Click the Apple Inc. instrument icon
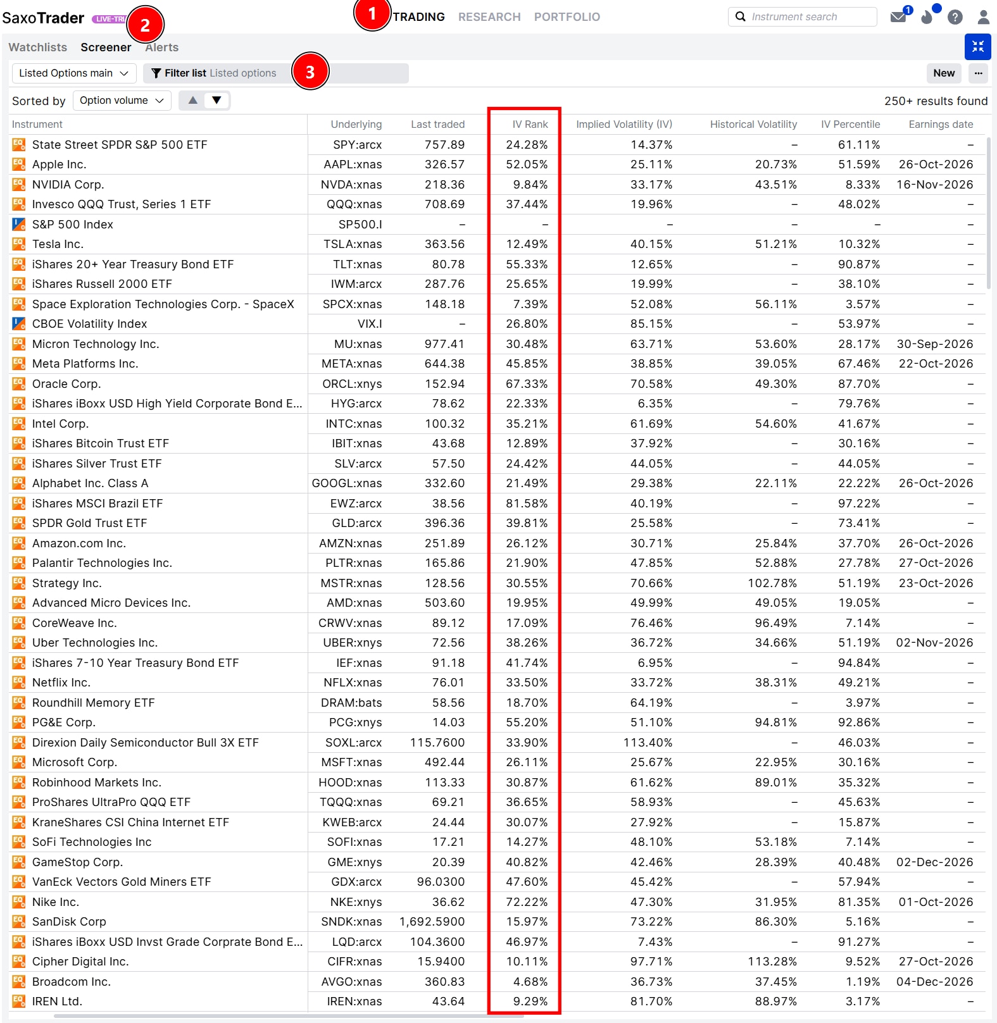The width and height of the screenshot is (997, 1023). pyautogui.click(x=19, y=164)
